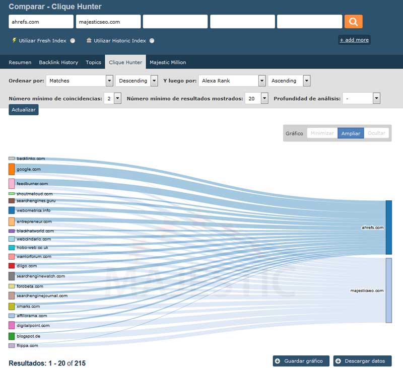This screenshot has height=368, width=403.
Task: Click the blue ahrefs.com target node bar
Action: pos(388,228)
